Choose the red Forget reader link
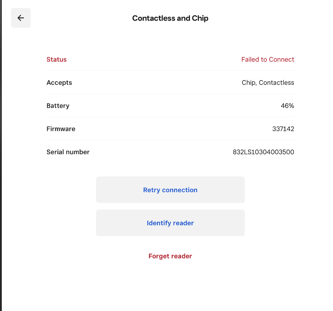Viewport: 333px width, 311px height. coord(170,256)
